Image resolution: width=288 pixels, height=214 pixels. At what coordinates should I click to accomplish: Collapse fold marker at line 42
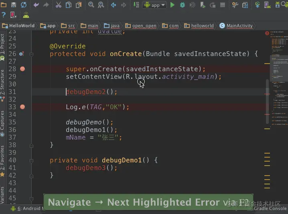31,176
